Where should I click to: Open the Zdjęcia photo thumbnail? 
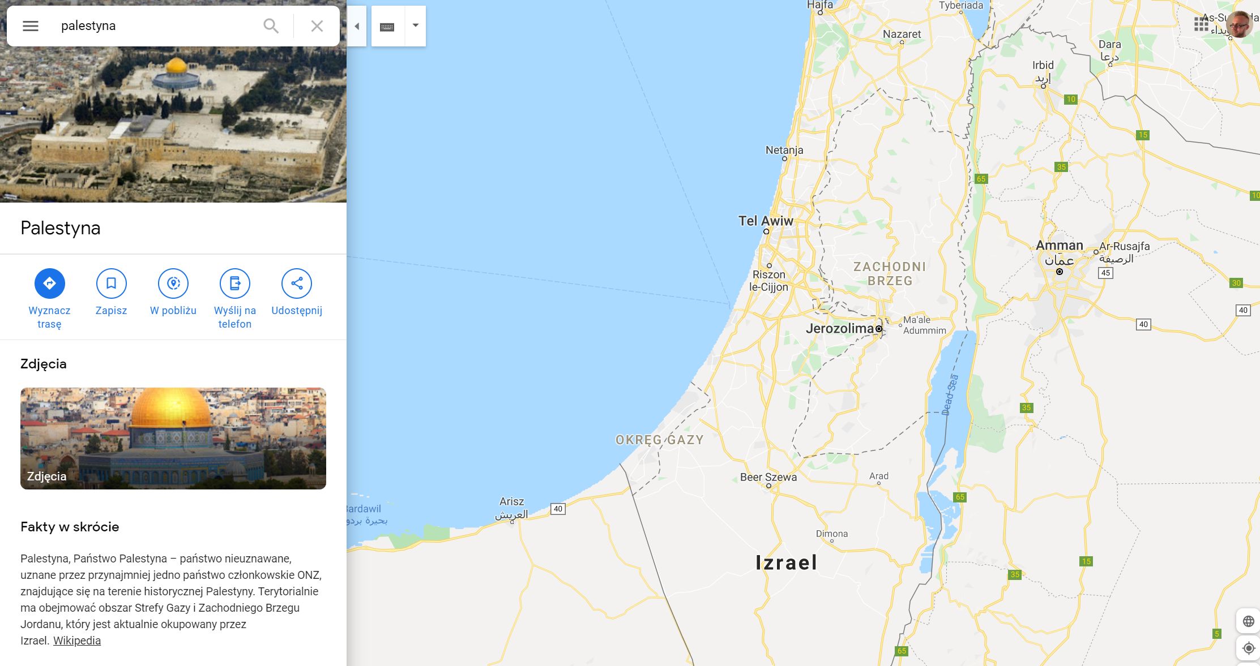(x=173, y=439)
